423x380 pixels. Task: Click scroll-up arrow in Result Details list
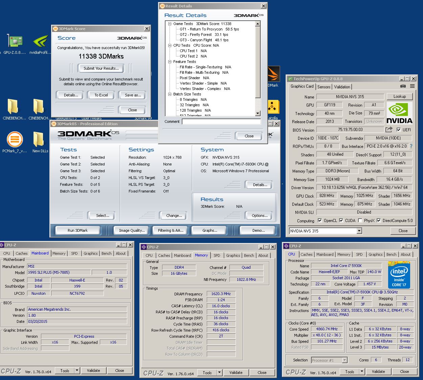258,24
